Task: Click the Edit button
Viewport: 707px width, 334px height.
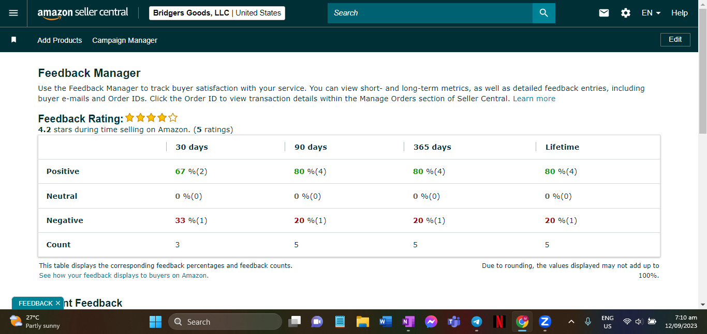Action: pyautogui.click(x=675, y=40)
